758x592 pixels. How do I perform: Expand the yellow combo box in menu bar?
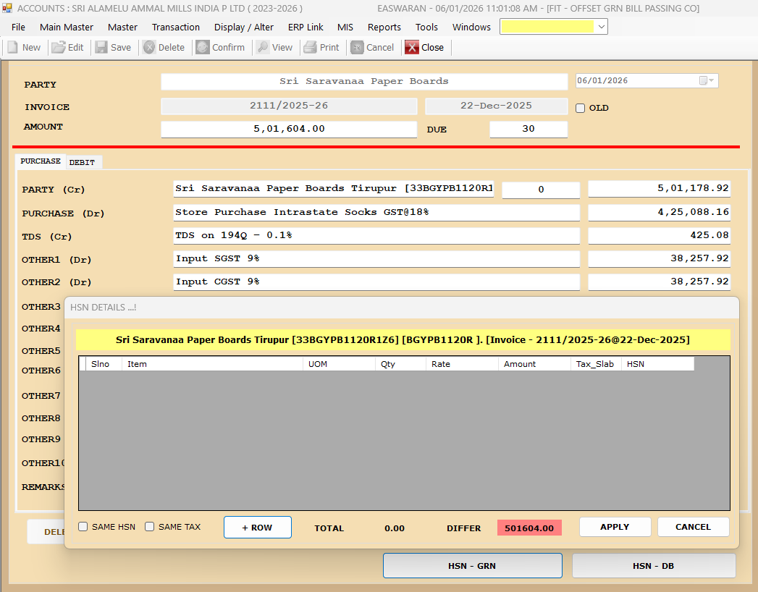click(x=601, y=27)
